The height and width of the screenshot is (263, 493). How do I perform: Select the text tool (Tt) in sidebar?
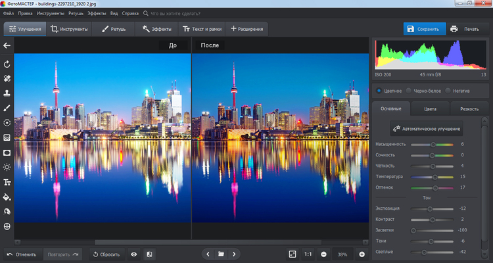click(7, 181)
